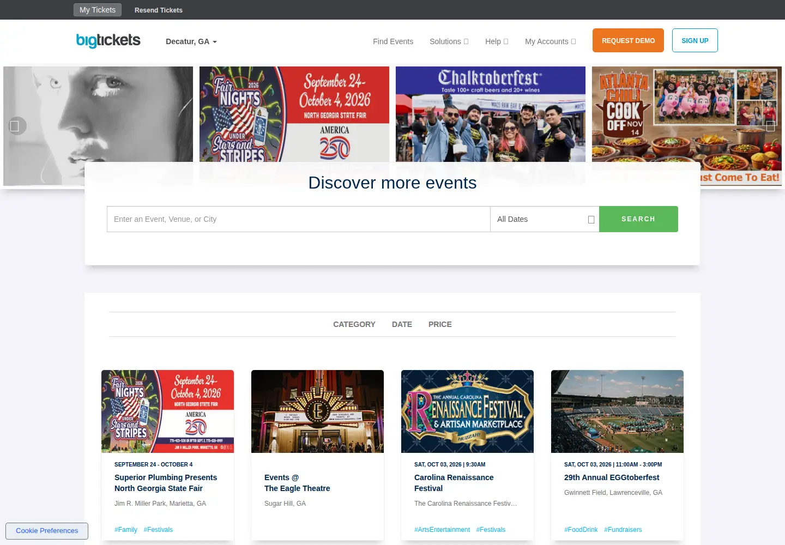This screenshot has width=785, height=545.
Task: Click Jim R. Miller Park, Marietta, GA text
Action: pos(160,504)
